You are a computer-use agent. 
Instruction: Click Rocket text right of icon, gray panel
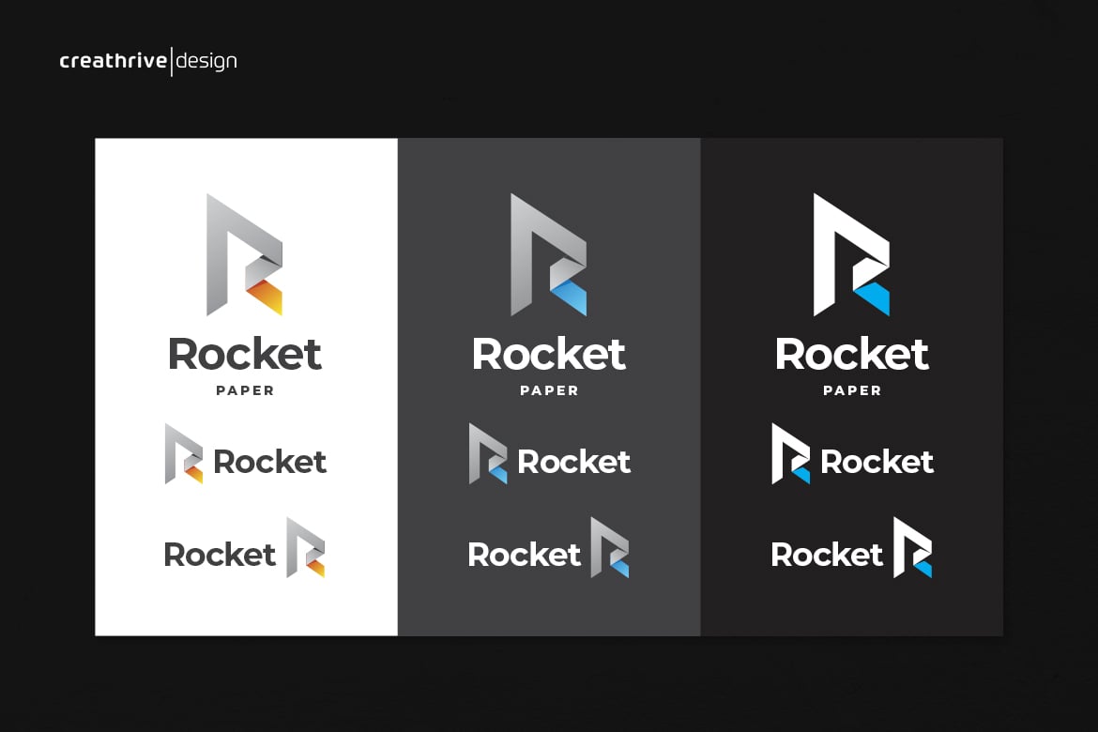coord(574,463)
